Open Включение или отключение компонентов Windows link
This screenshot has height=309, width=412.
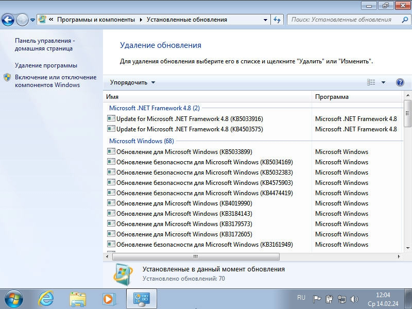pos(55,81)
